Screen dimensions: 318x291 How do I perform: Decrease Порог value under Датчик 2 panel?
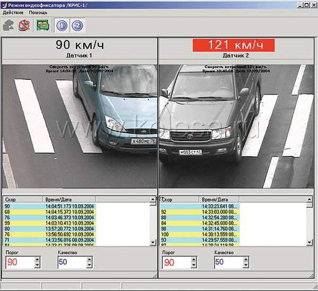click(x=193, y=265)
